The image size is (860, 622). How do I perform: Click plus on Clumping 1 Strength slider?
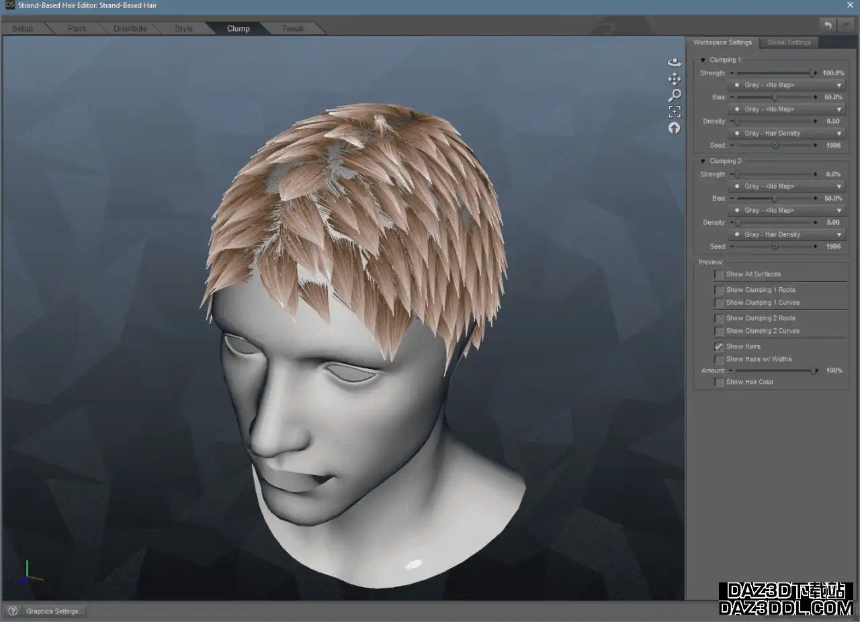(816, 73)
